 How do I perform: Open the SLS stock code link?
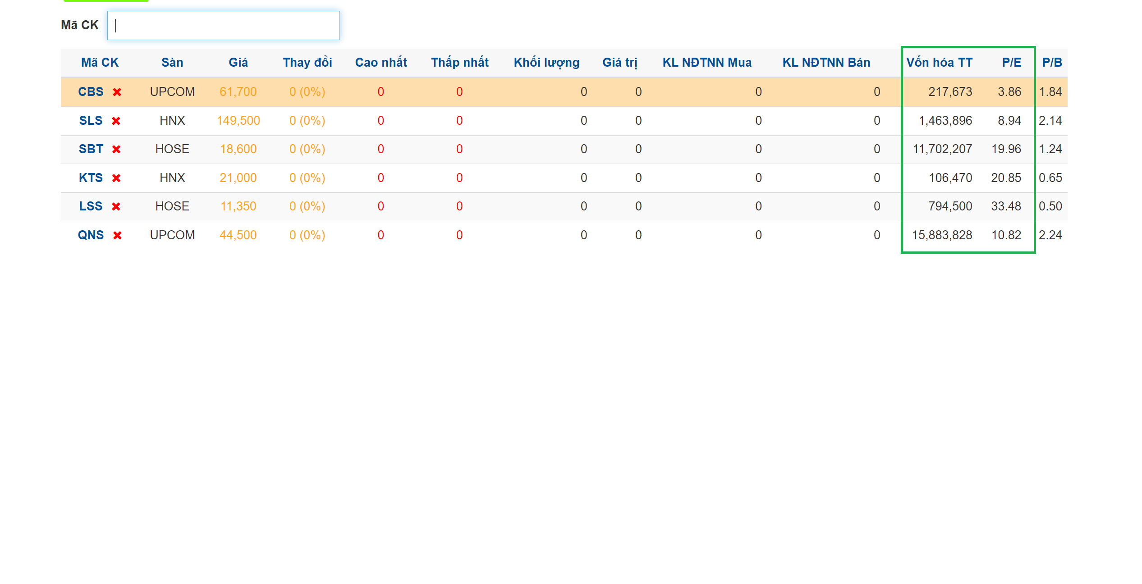(91, 121)
